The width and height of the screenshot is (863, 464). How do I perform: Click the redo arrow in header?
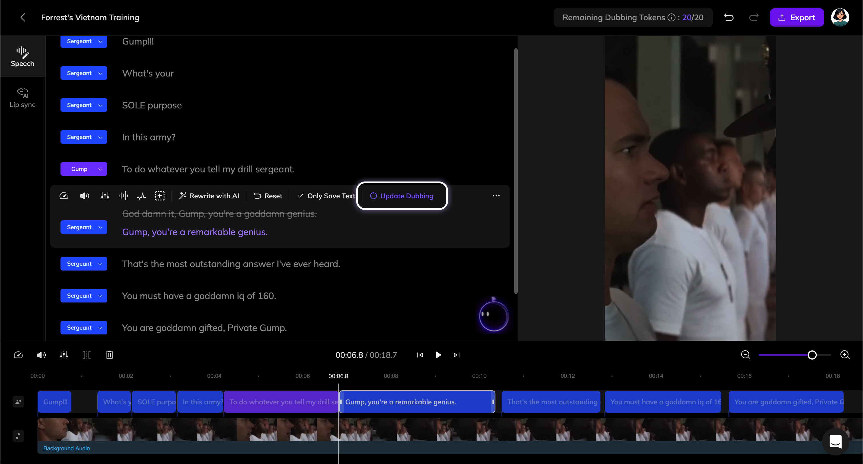click(x=754, y=17)
